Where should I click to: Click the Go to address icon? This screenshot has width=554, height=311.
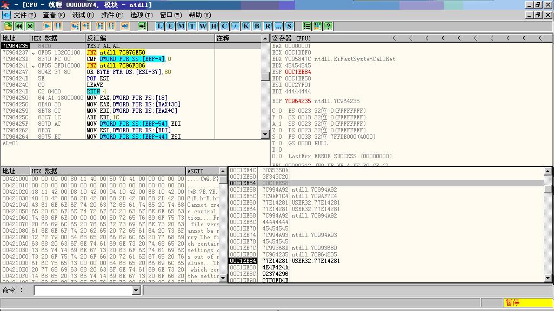coord(142,26)
